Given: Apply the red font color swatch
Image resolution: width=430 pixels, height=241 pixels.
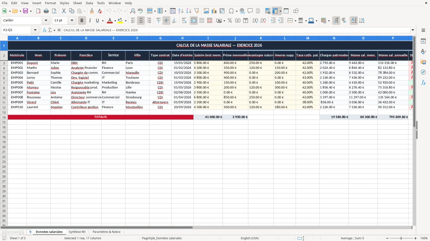Looking at the screenshot, I should [110, 21].
